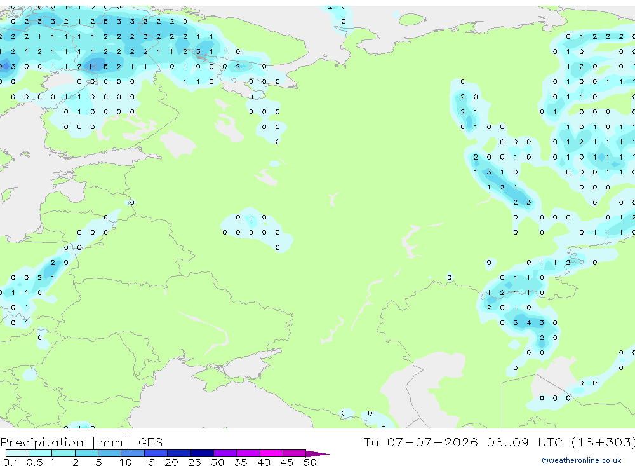Click the 20–25 mm legend swatch
Image resolution: width=635 pixels, height=466 pixels.
tap(178, 453)
